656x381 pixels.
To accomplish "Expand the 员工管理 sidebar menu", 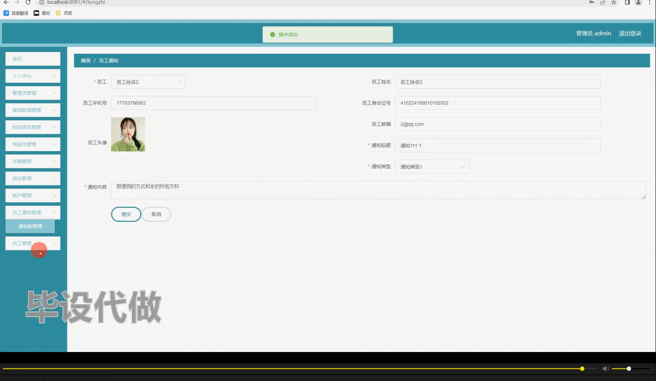I will [x=33, y=243].
